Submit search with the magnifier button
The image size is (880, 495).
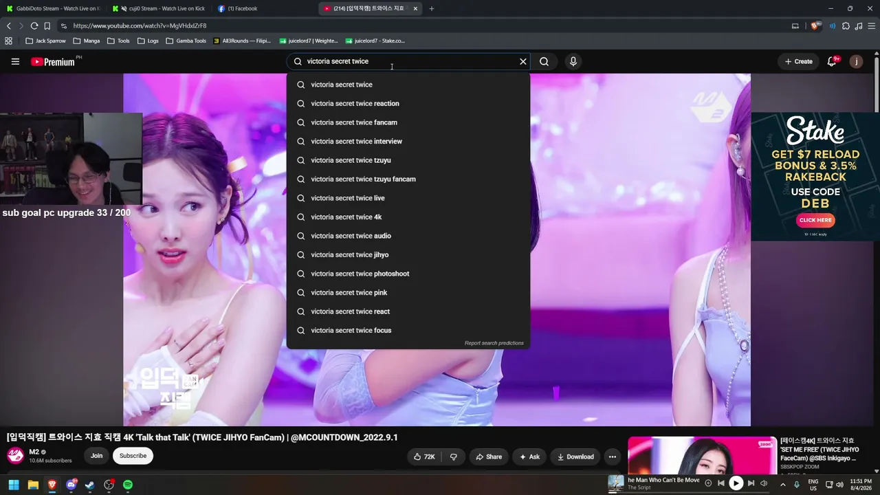point(544,61)
